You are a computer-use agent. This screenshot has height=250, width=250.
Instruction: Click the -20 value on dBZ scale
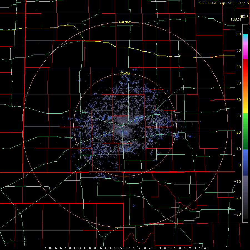(x=237, y=198)
